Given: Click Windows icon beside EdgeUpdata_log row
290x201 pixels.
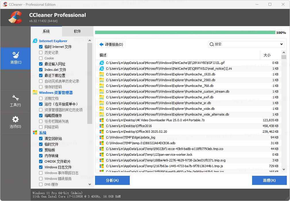Looking at the screenshot, I should [x=102, y=137].
